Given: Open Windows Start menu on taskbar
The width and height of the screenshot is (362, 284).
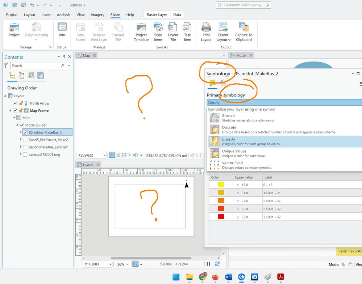Looking at the screenshot, I should (x=176, y=277).
